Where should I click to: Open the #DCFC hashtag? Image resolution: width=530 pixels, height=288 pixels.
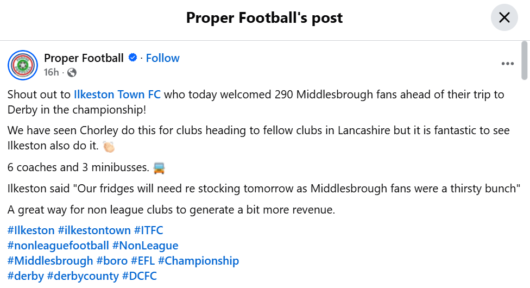click(139, 276)
